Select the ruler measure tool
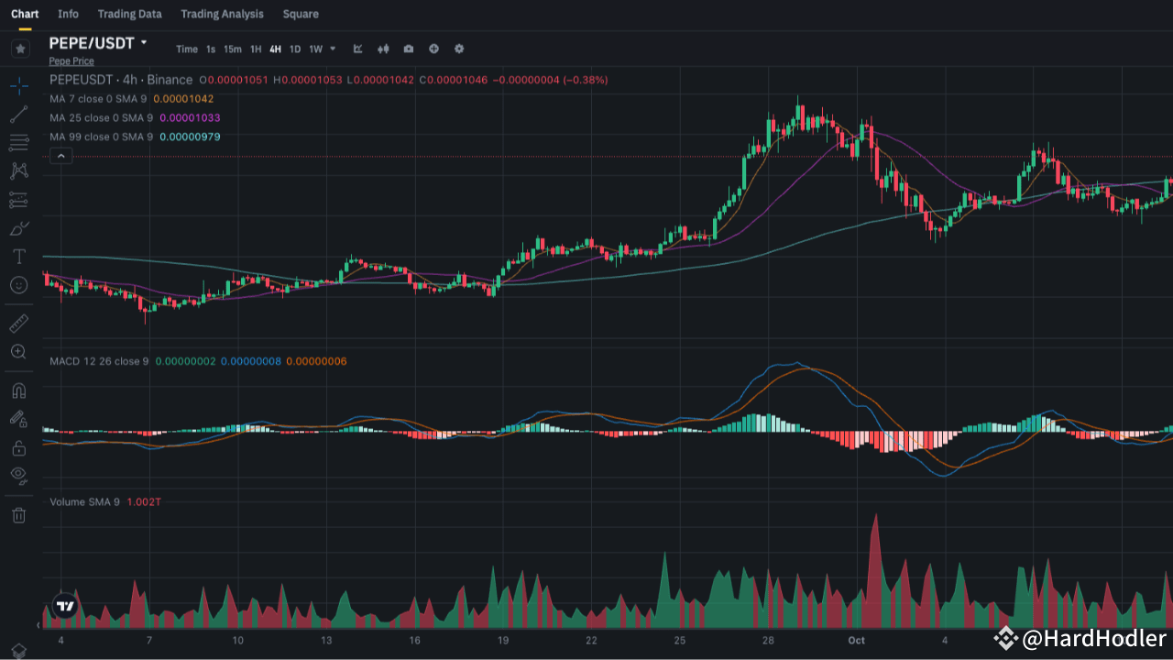Image resolution: width=1173 pixels, height=660 pixels. click(x=18, y=323)
